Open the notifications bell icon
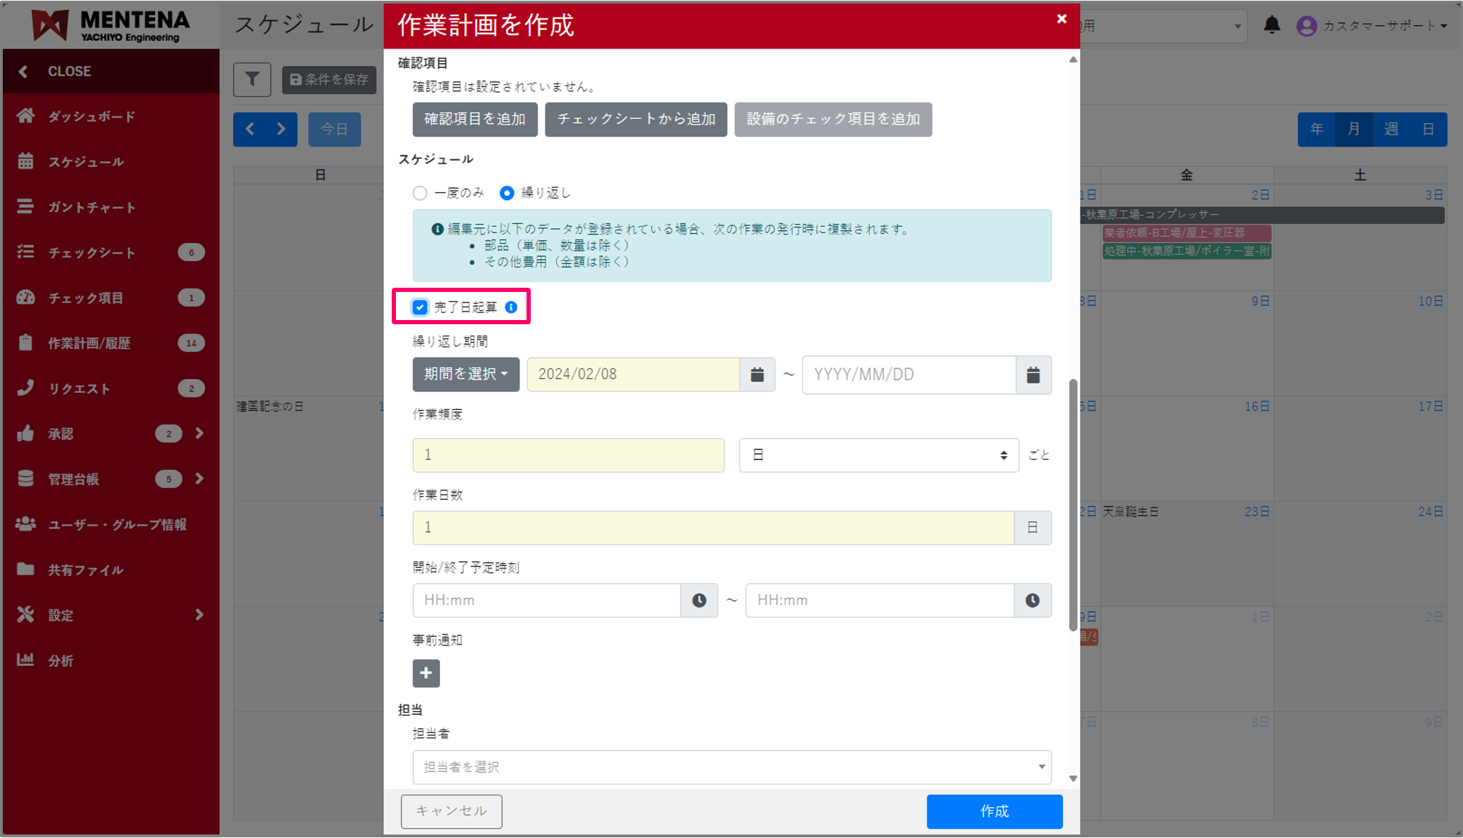 [x=1271, y=25]
